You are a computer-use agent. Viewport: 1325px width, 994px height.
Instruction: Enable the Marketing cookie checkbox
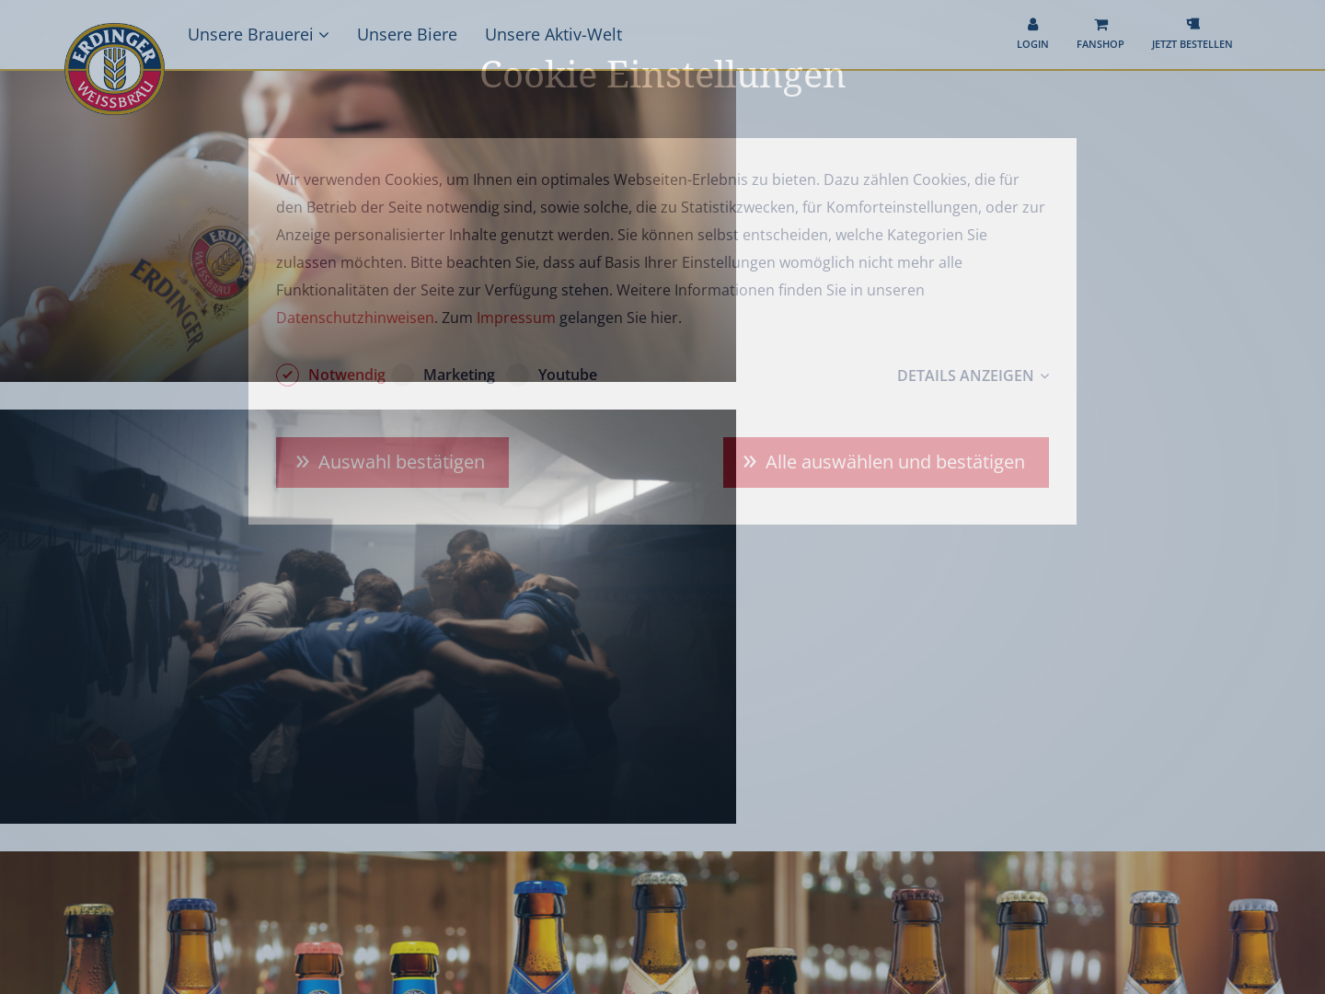tap(402, 375)
